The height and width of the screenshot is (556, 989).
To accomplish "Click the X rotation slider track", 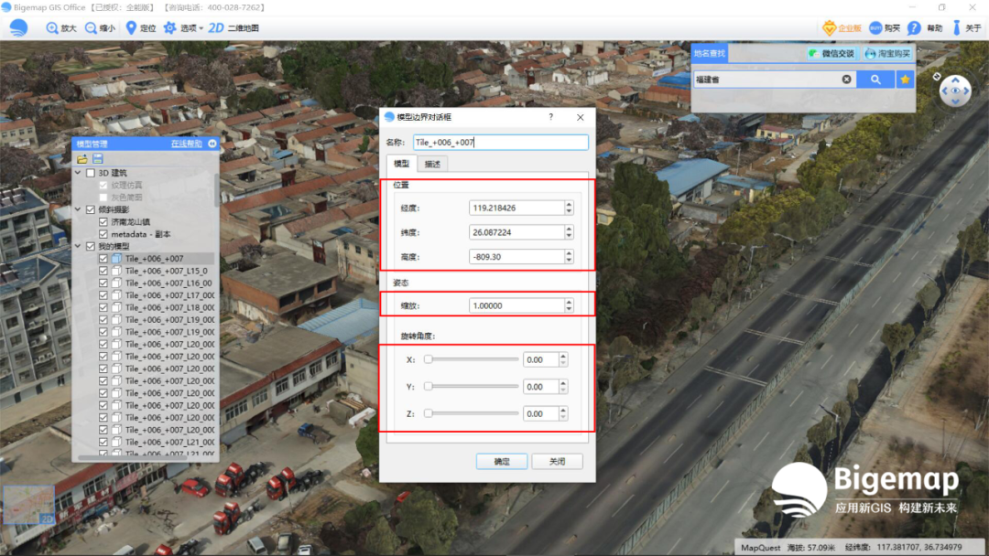I will tap(472, 359).
